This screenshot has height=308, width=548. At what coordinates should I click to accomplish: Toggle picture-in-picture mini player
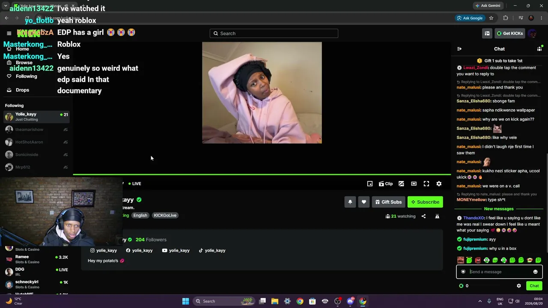pyautogui.click(x=370, y=184)
